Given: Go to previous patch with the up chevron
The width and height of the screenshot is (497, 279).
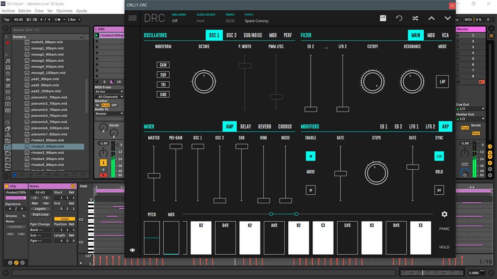Looking at the screenshot, I should [x=431, y=18].
